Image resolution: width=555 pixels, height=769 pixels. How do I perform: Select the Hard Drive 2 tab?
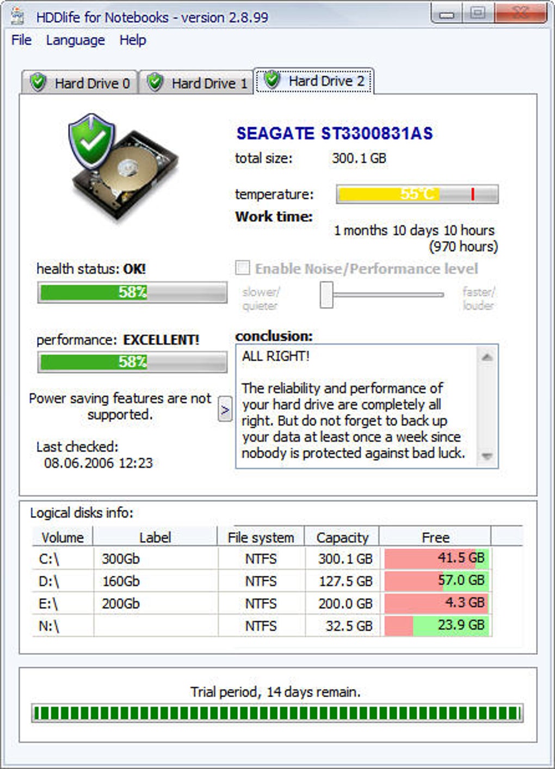coord(314,81)
